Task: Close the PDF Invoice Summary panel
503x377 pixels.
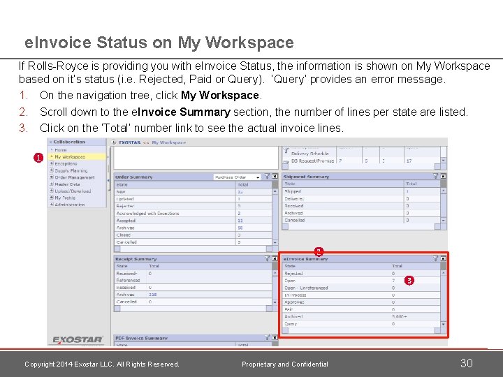Action: pyautogui.click(x=275, y=338)
